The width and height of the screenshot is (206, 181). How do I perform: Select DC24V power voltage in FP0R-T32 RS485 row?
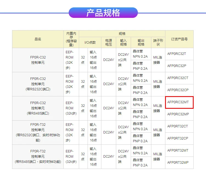tap(109, 157)
